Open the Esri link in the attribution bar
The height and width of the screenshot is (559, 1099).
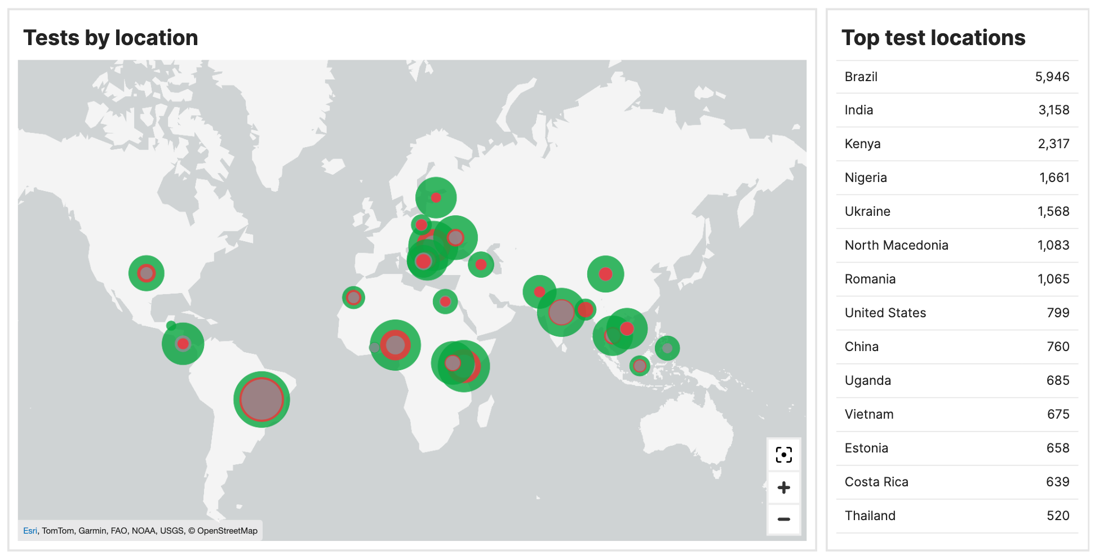pos(29,530)
